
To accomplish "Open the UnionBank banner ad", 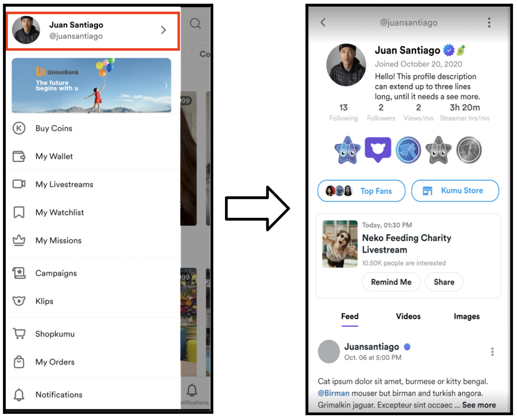I will pos(91,86).
